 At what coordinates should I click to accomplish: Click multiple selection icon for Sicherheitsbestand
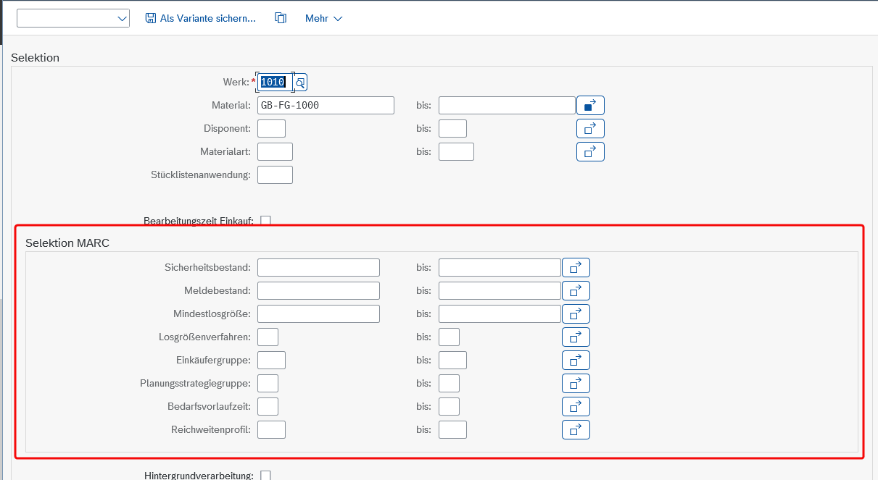[x=576, y=268]
